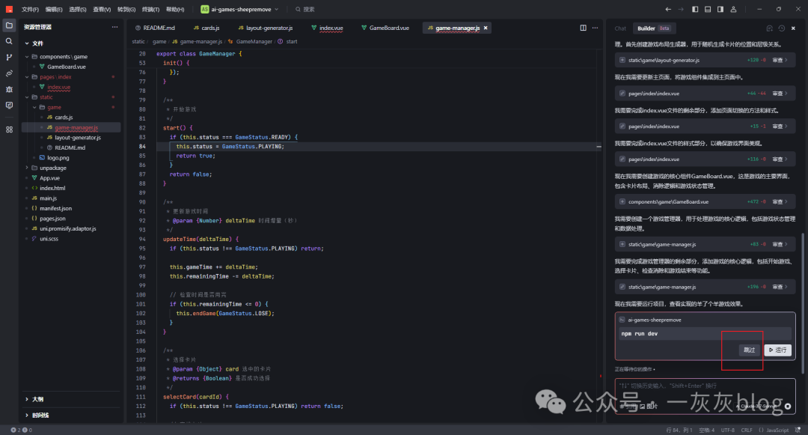This screenshot has width=808, height=435.
Task: Open the Source Control view
Action: point(9,57)
